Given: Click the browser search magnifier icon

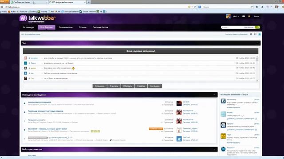Looking at the screenshot, I should pyautogui.click(x=252, y=7).
